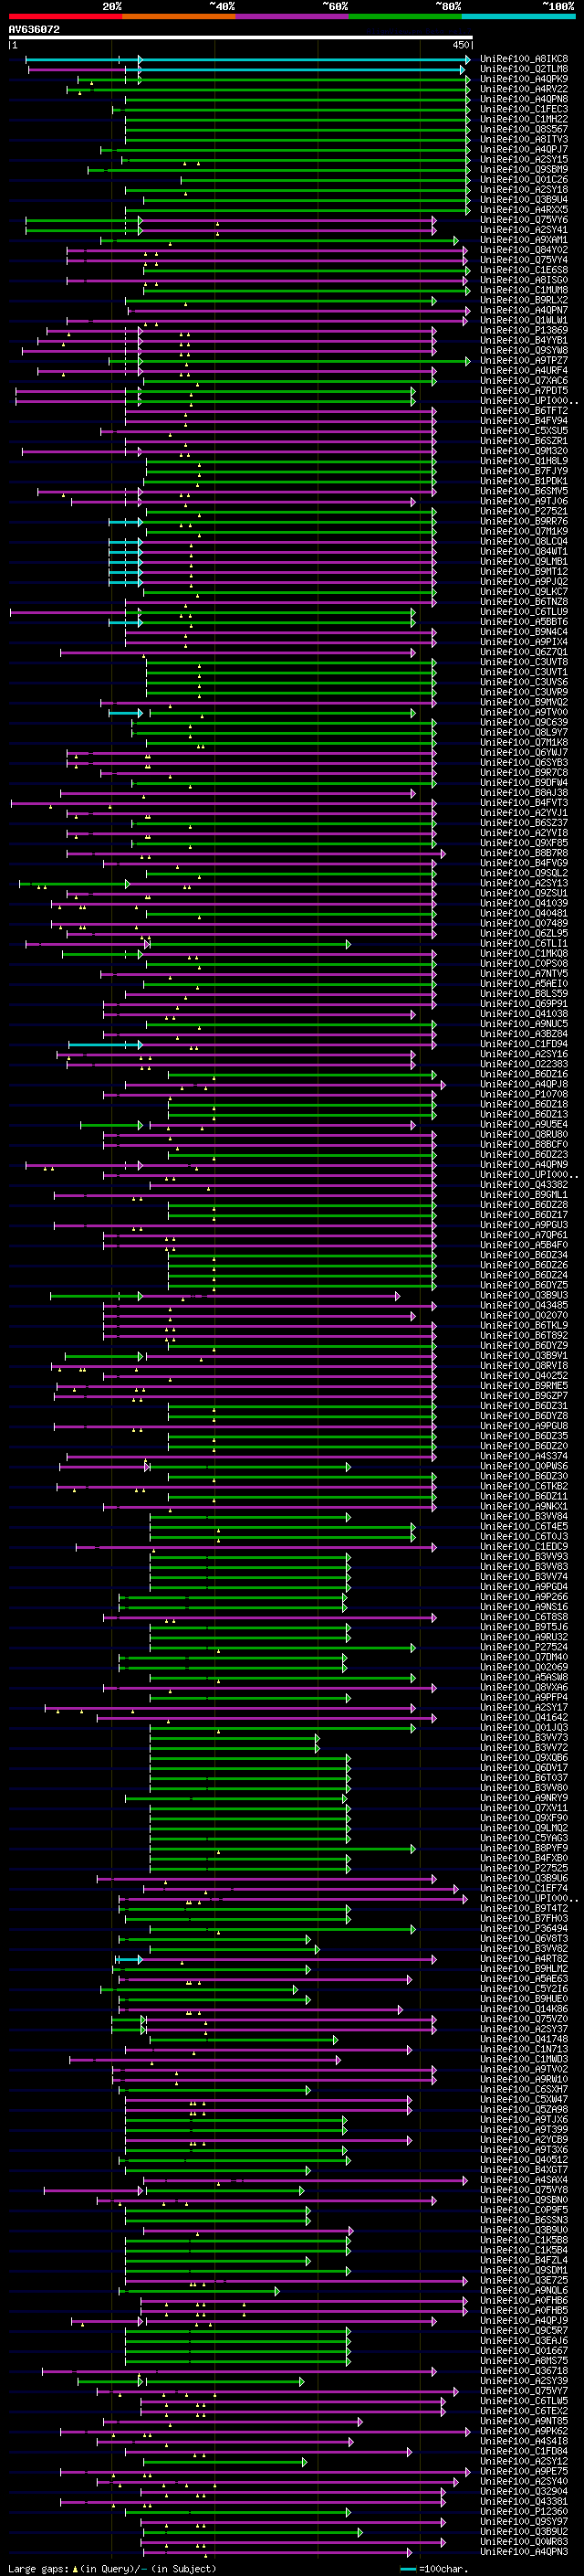Click the orange ~40% identity legend segment
584x2576 pixels.
point(179,16)
